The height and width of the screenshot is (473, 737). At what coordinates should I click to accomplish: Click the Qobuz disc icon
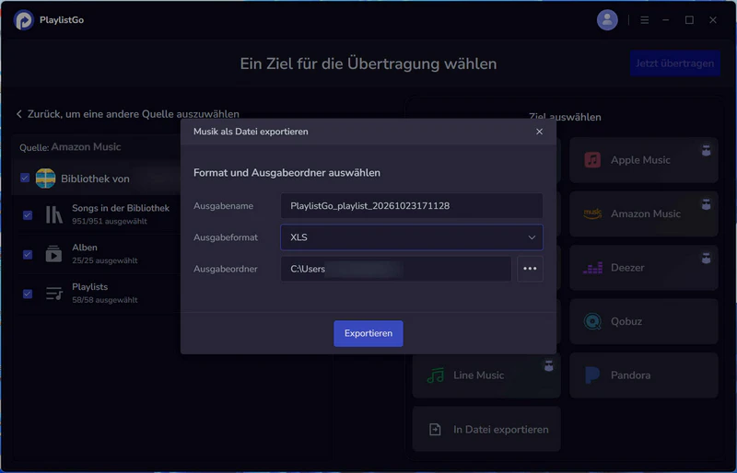tap(592, 322)
